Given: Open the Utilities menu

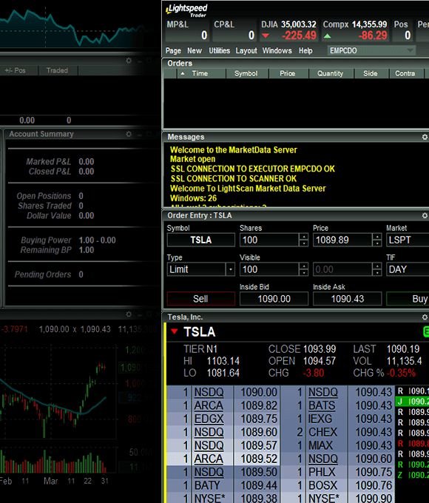Looking at the screenshot, I should 220,51.
